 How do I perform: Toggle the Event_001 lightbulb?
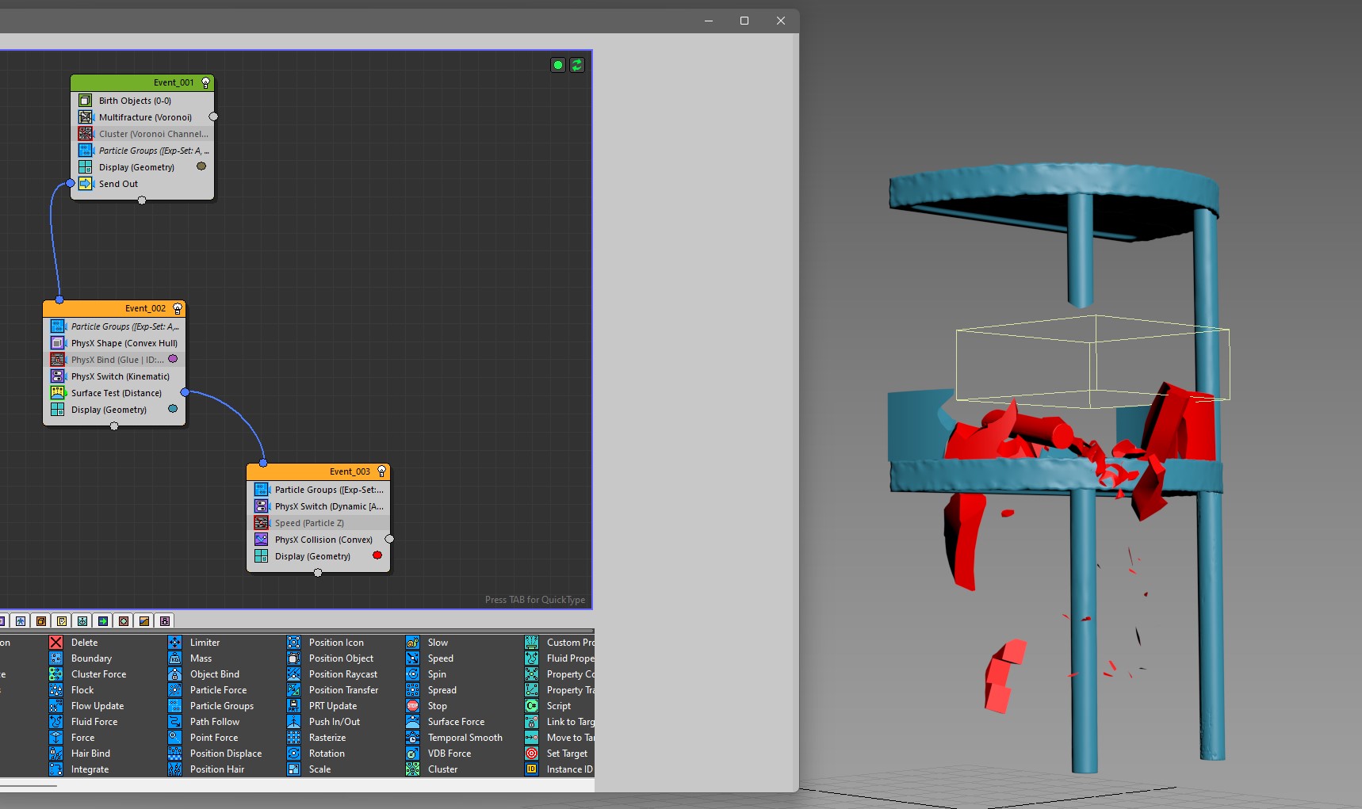206,82
